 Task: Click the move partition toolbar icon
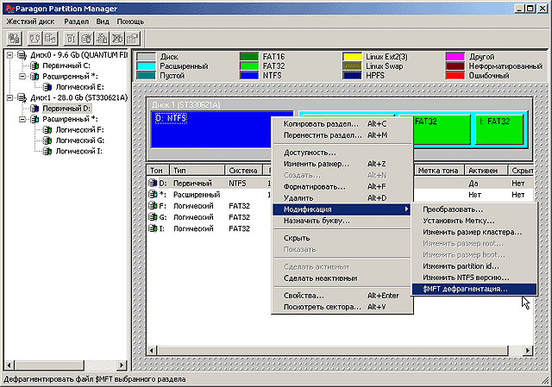pos(50,38)
